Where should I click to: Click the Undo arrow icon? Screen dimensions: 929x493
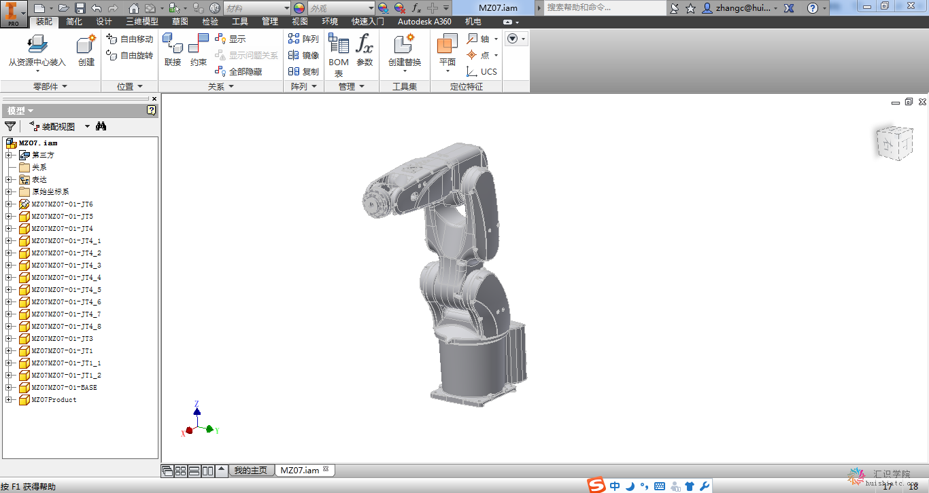pyautogui.click(x=97, y=8)
